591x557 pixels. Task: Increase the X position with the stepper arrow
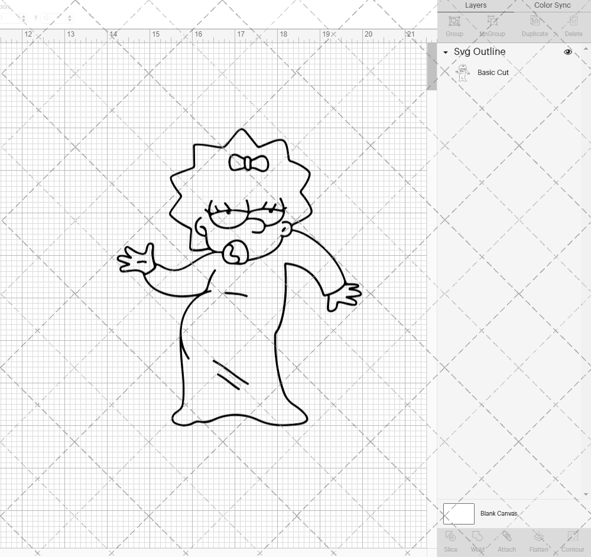[24, 15]
